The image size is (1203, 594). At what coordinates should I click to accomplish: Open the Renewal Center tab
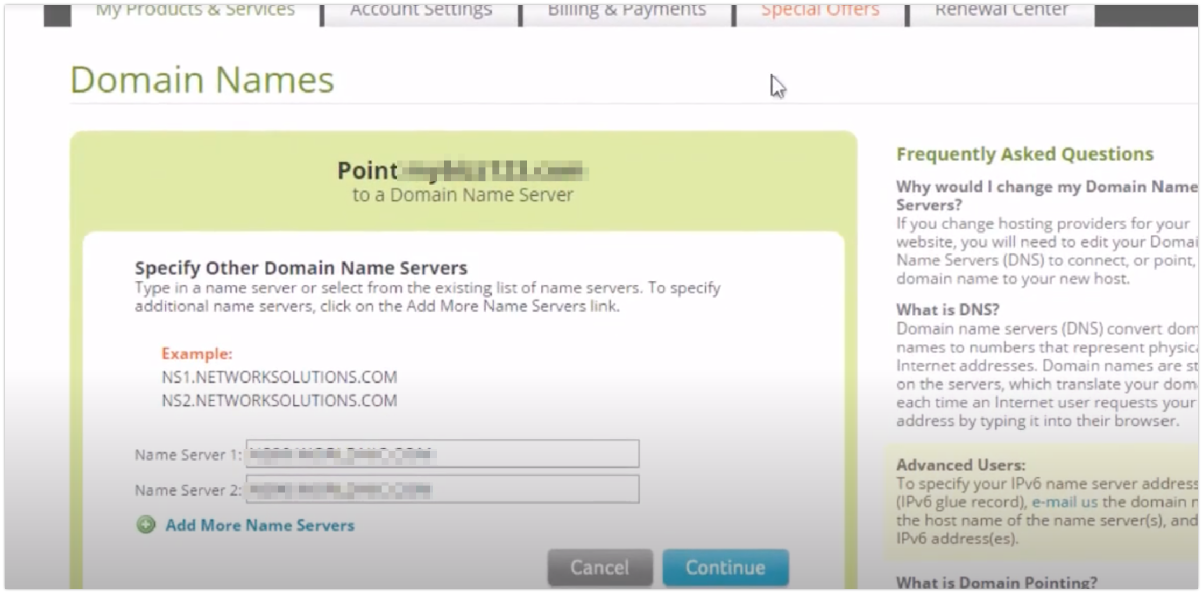(x=1002, y=11)
